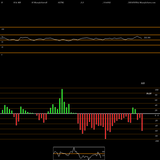Click the RSI scale label 50
Screen dimensions: 160x160
[2, 42]
